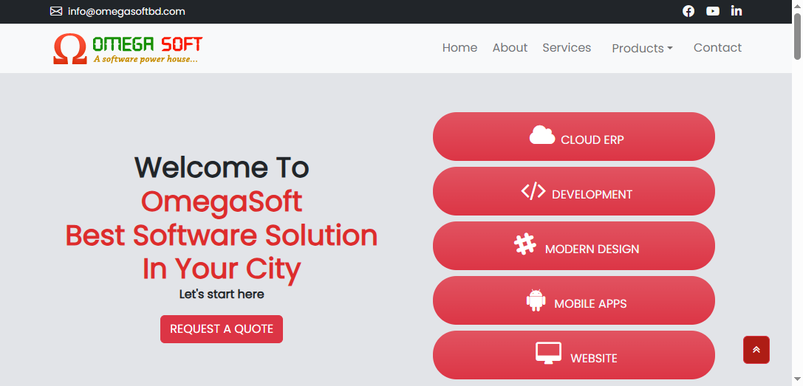Click the Android robot icon
Image resolution: width=803 pixels, height=386 pixels.
[x=536, y=300]
